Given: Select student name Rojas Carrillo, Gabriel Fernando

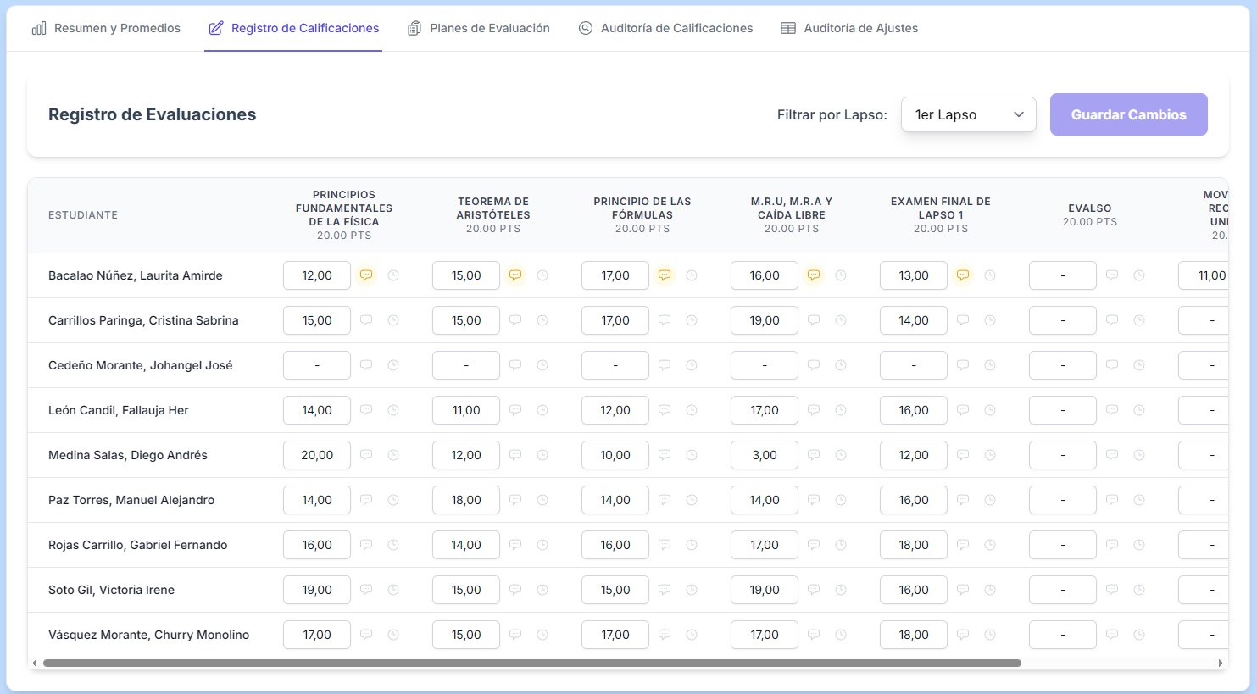Looking at the screenshot, I should 138,545.
